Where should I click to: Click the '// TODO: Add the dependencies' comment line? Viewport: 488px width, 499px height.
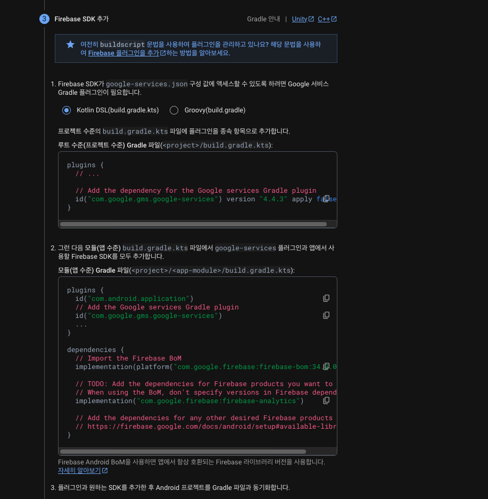204,384
